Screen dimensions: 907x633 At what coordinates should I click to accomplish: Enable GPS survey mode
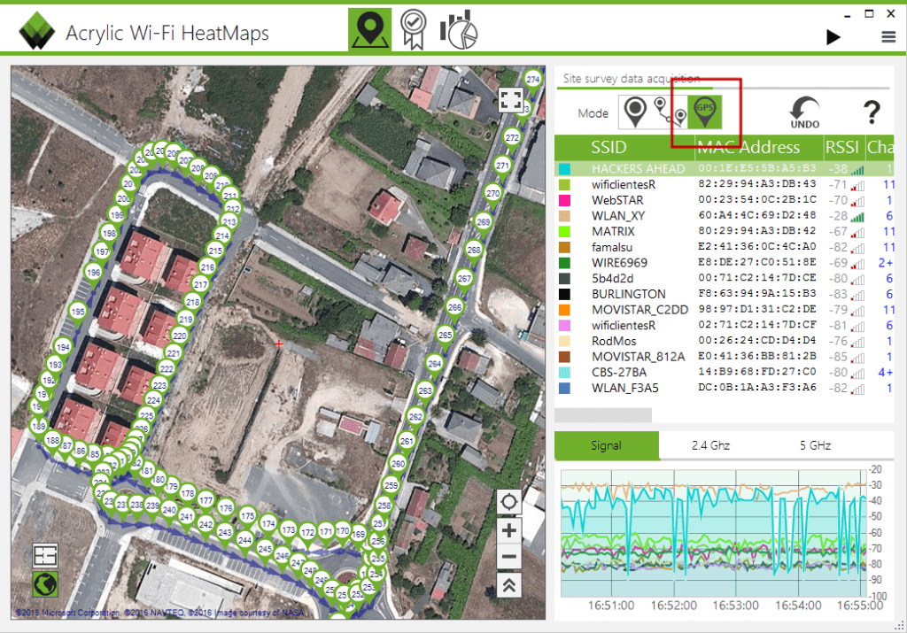point(707,112)
